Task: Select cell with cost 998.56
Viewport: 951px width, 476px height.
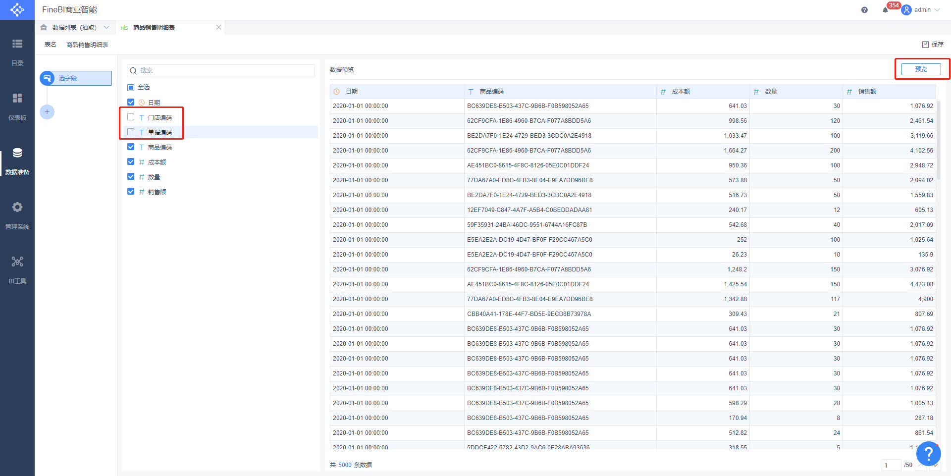Action: point(703,121)
